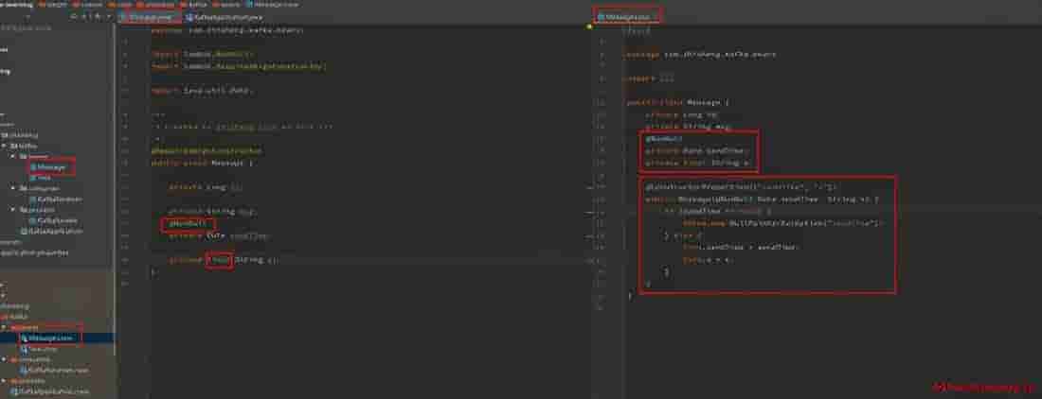The width and height of the screenshot is (1042, 399).
Task: Collapse the producer package in the source tree
Action: (x=12, y=209)
